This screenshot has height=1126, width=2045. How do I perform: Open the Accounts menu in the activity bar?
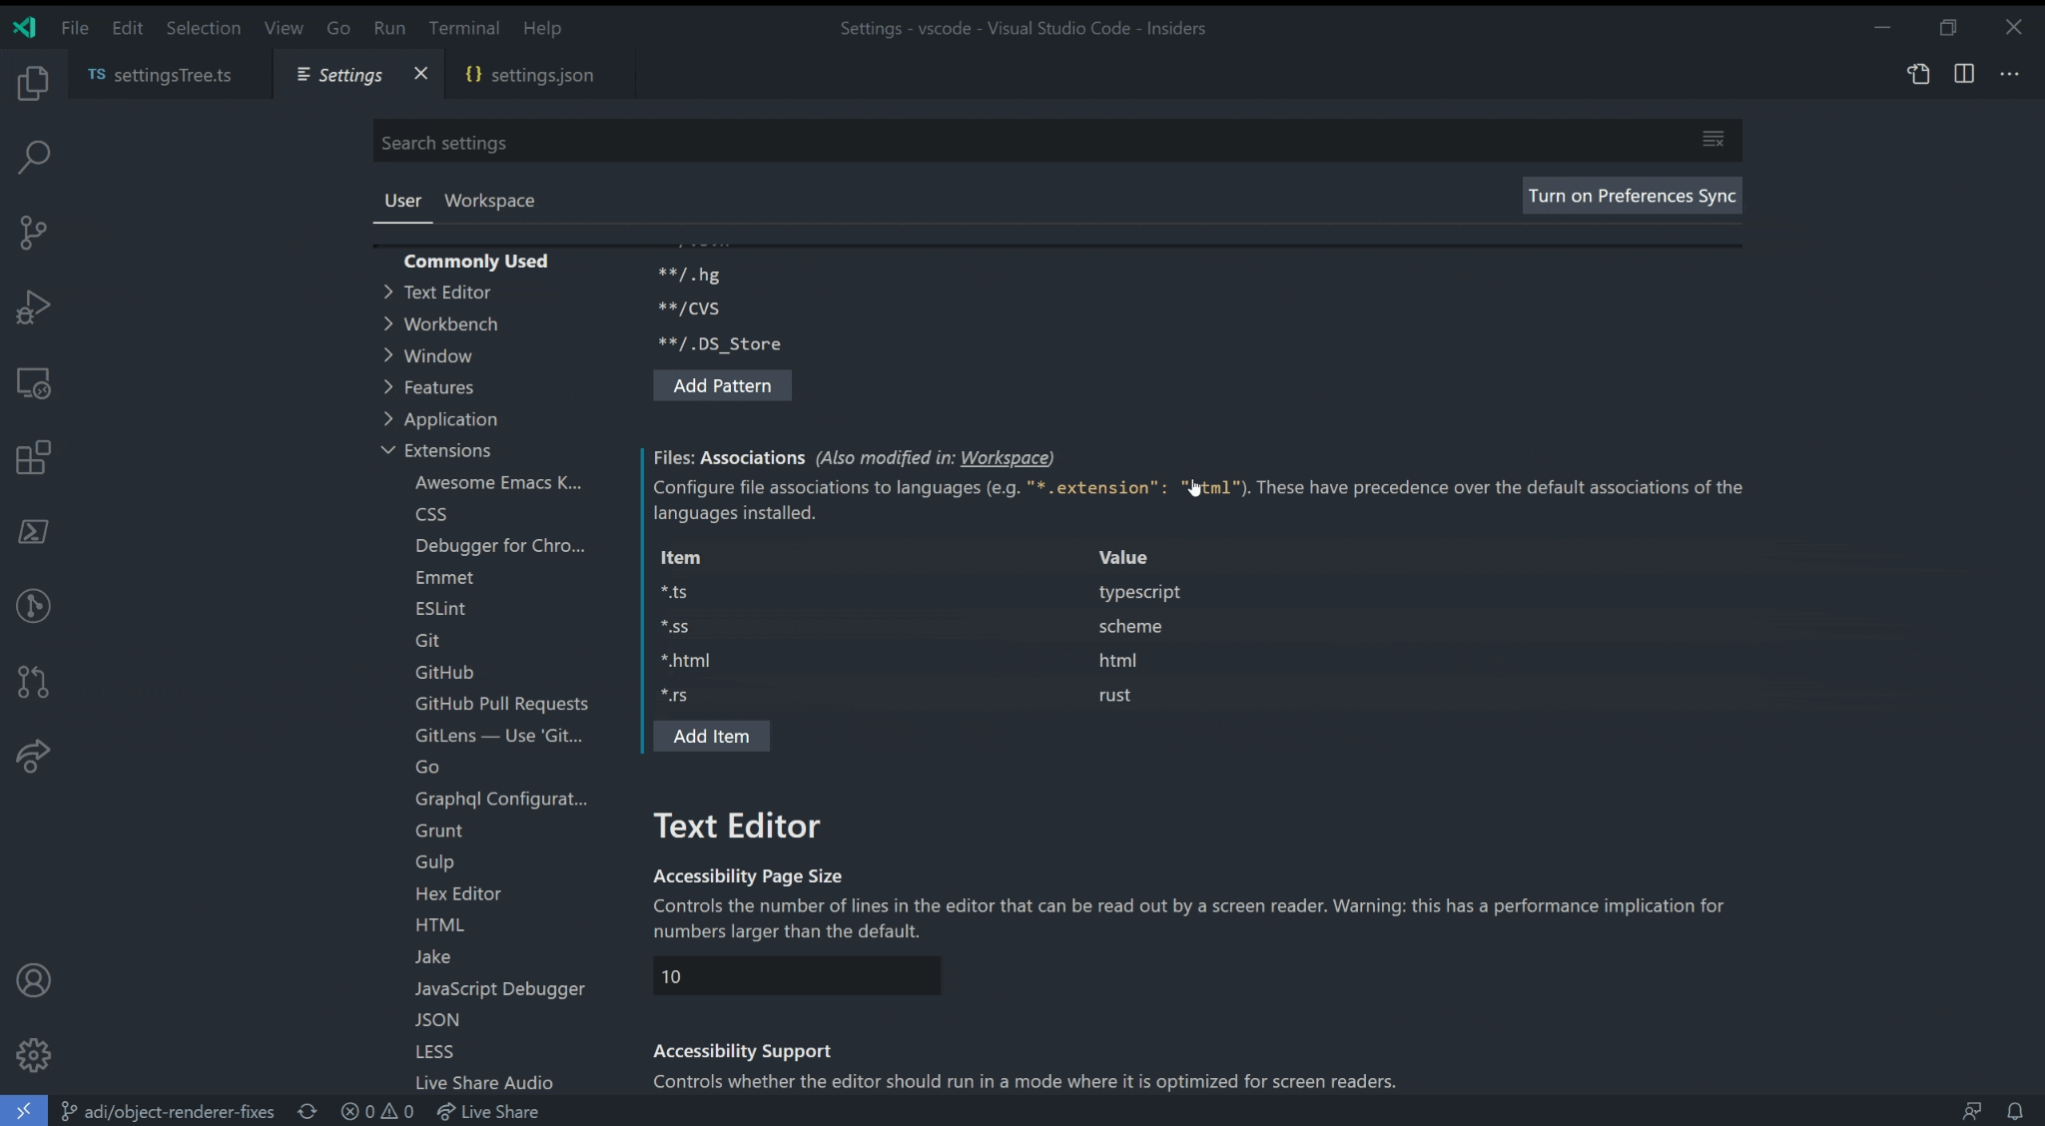pos(34,981)
